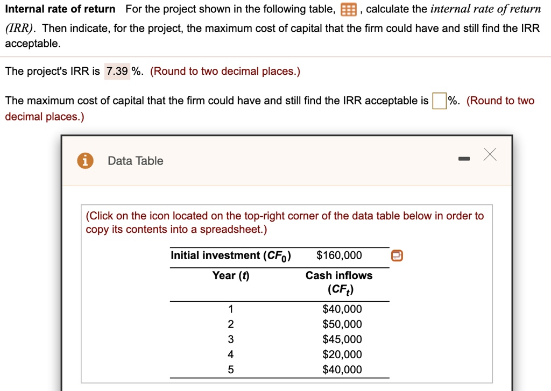
Task: Click the 'Year (t)' column heading
Action: coord(230,275)
